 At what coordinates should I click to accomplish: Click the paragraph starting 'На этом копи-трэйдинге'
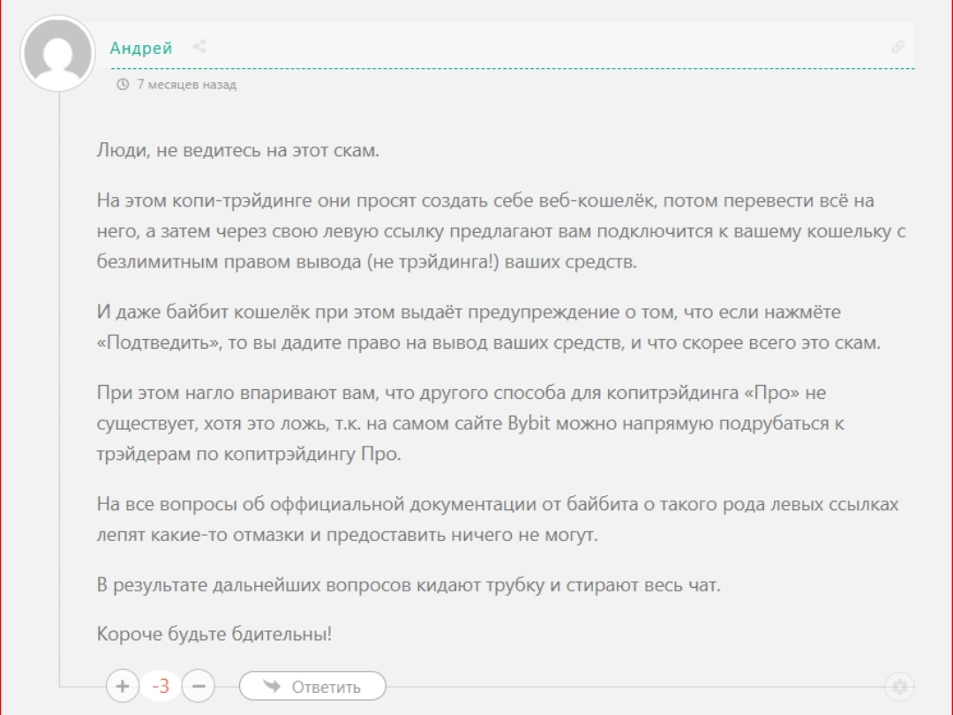[x=500, y=231]
